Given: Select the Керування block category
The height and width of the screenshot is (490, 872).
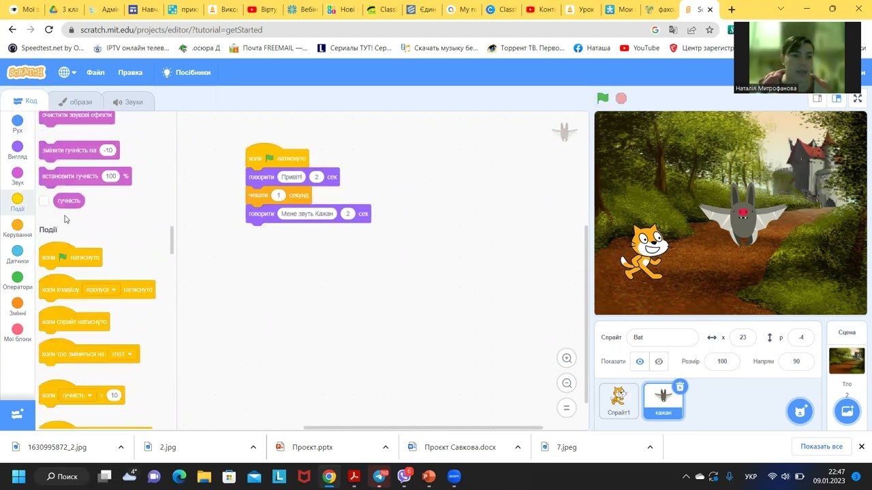Looking at the screenshot, I should coord(18,229).
